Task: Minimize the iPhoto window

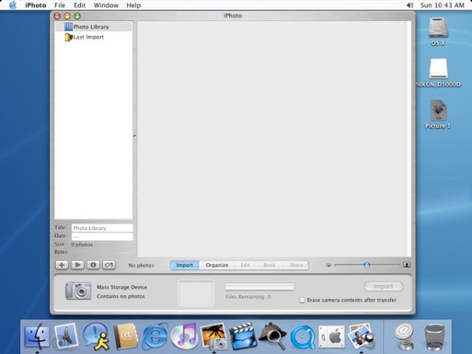Action: click(x=67, y=16)
